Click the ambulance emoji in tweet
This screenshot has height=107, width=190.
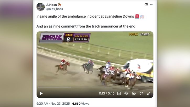click(x=142, y=17)
